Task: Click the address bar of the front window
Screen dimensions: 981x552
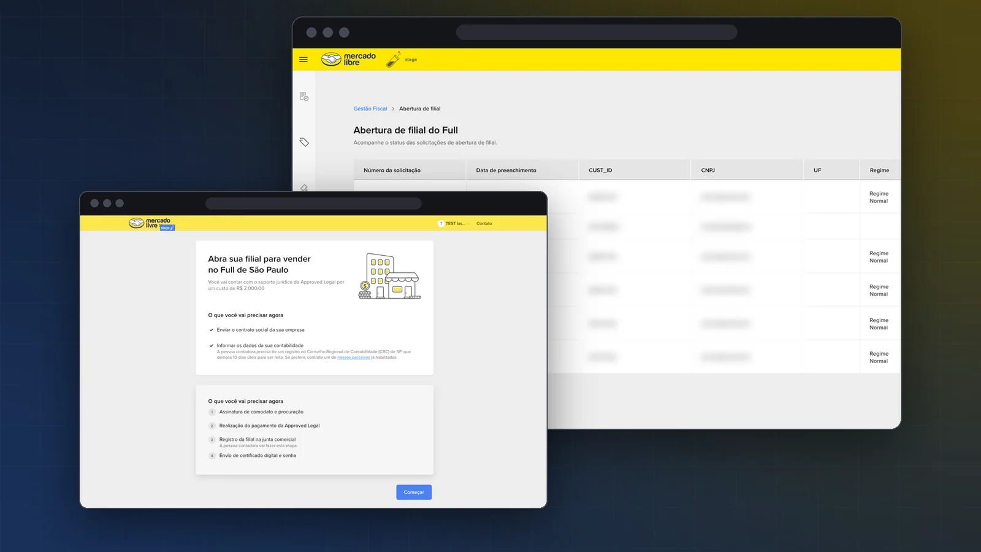Action: (313, 204)
